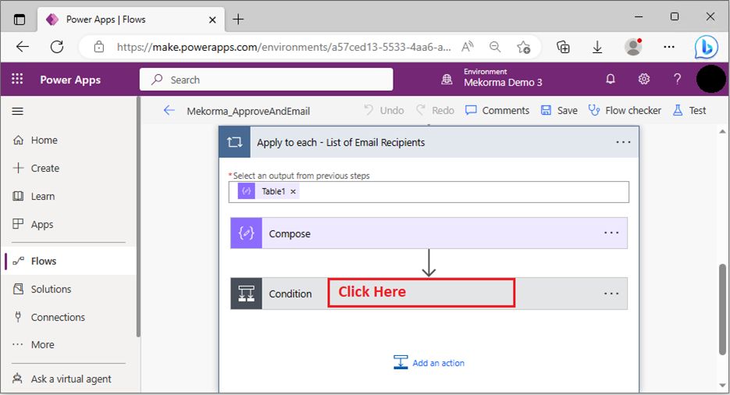This screenshot has width=730, height=395.
Task: Click the Power Apps search box
Action: [x=266, y=80]
